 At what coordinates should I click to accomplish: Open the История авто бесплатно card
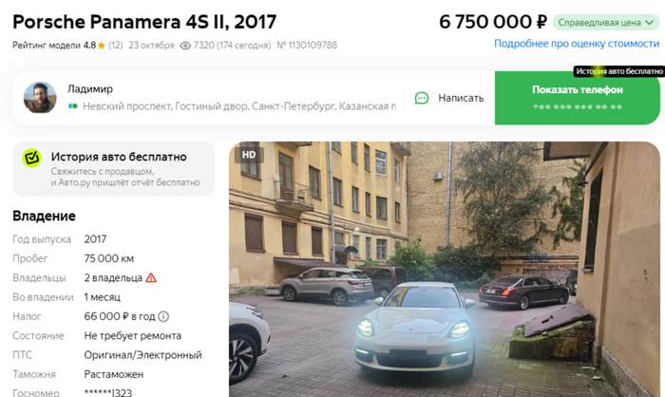tap(114, 169)
